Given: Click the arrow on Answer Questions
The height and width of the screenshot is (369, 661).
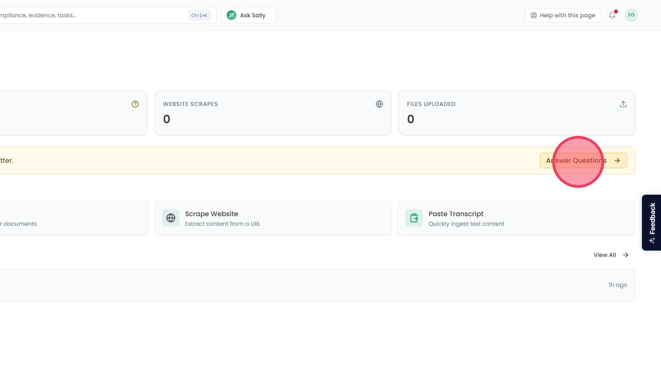Looking at the screenshot, I should 617,161.
